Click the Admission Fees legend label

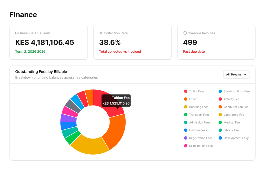(200, 122)
